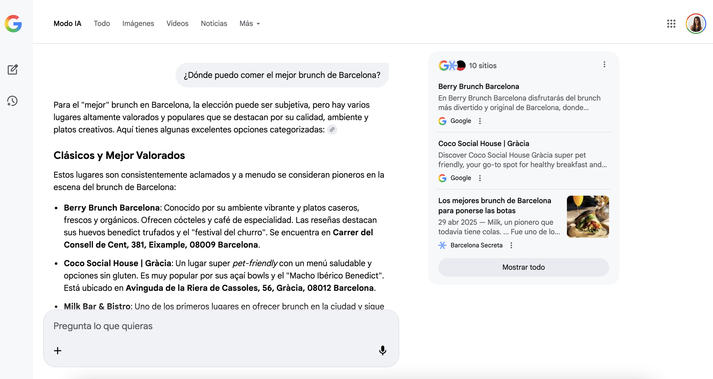Click the link source chip icon
The height and width of the screenshot is (379, 713).
click(332, 130)
